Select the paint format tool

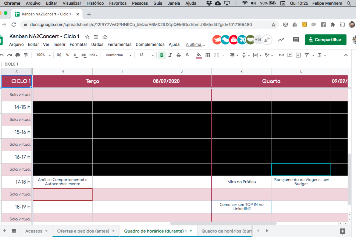point(26,55)
